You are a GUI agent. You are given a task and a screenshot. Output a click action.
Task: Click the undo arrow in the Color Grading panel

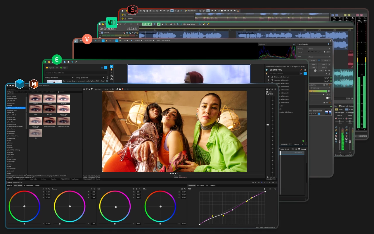pyautogui.click(x=267, y=182)
